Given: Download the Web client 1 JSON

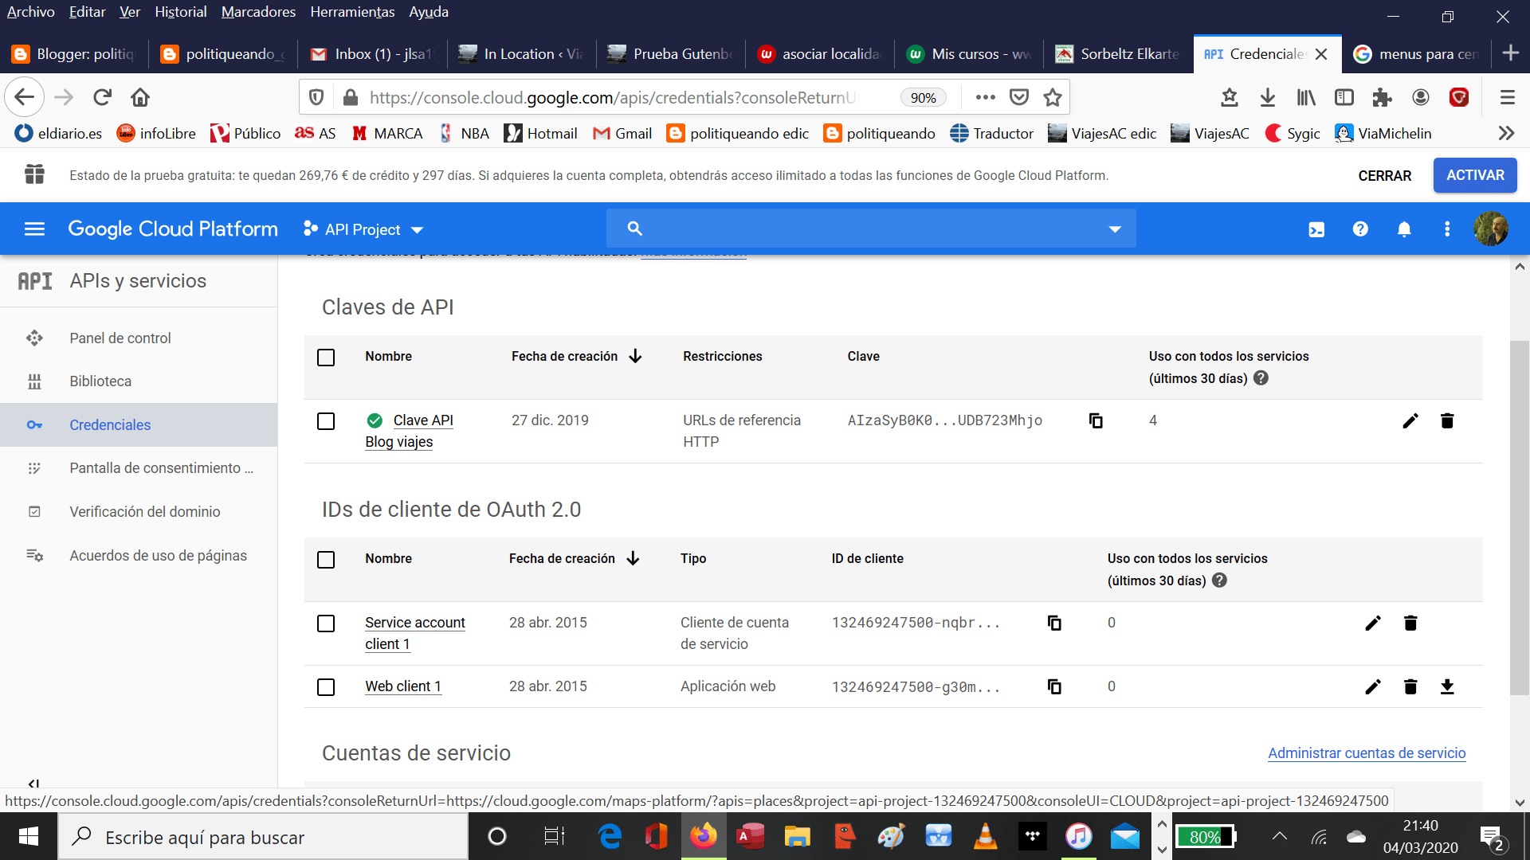Looking at the screenshot, I should tap(1447, 686).
